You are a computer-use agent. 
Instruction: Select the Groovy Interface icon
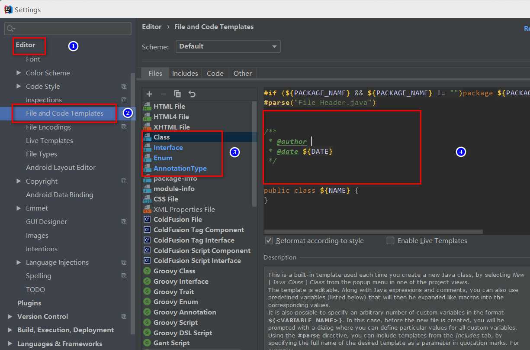coord(147,282)
